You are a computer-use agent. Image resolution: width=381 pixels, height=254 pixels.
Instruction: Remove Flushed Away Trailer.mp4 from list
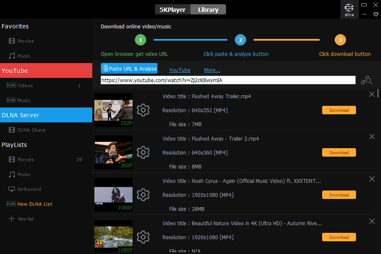[x=372, y=94]
